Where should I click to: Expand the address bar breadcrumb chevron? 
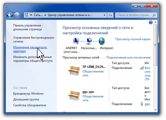pyautogui.click(x=31, y=15)
